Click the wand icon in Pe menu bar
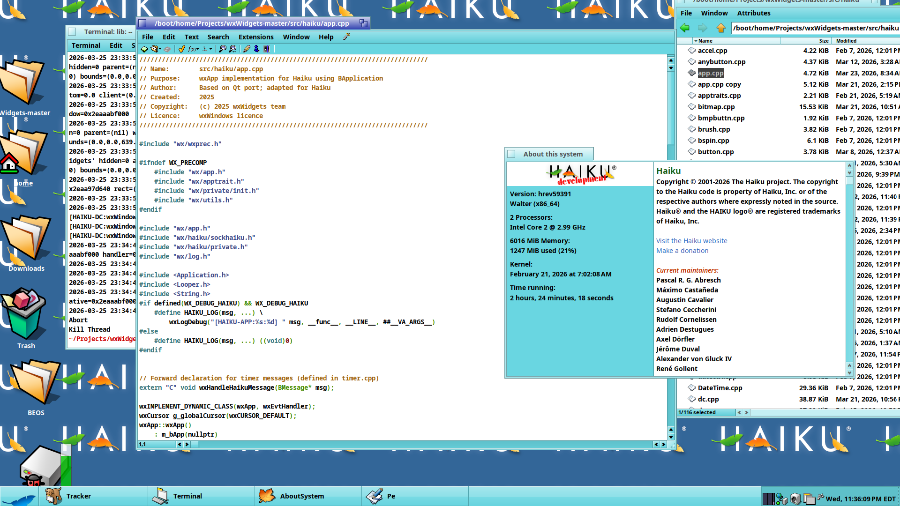 click(x=346, y=37)
